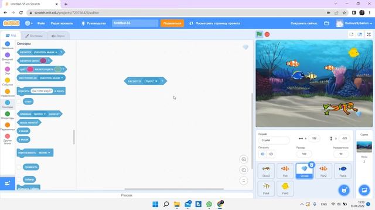
Task: Open My Stuff folder icon
Action: pos(326,23)
